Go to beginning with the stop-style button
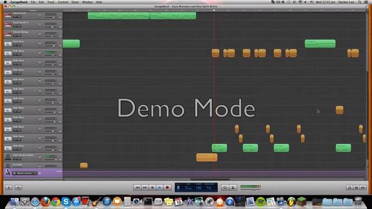Screen dimensions: 372x209 [x=152, y=188]
